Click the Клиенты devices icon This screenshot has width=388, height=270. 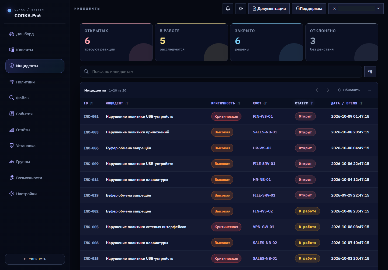click(12, 50)
